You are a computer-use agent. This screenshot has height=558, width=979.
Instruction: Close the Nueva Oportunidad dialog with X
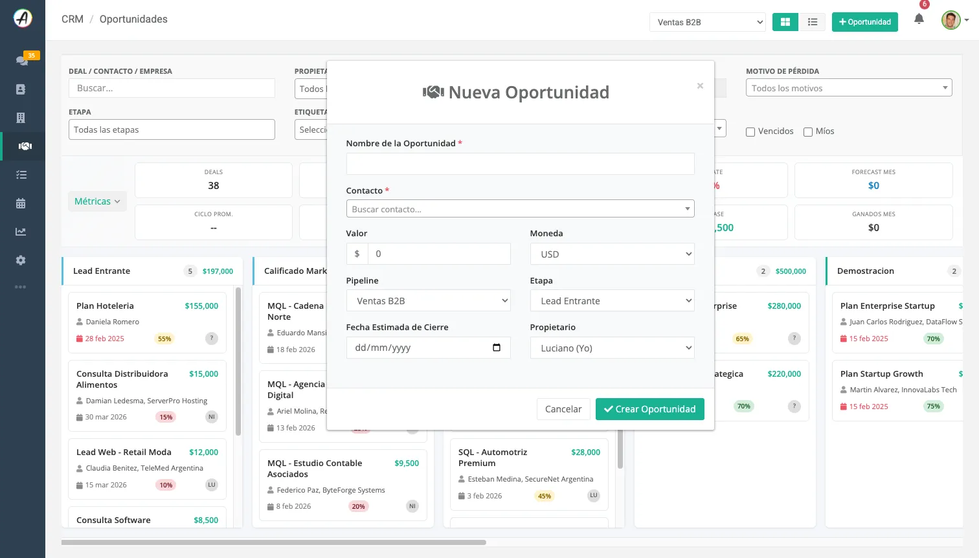[700, 86]
